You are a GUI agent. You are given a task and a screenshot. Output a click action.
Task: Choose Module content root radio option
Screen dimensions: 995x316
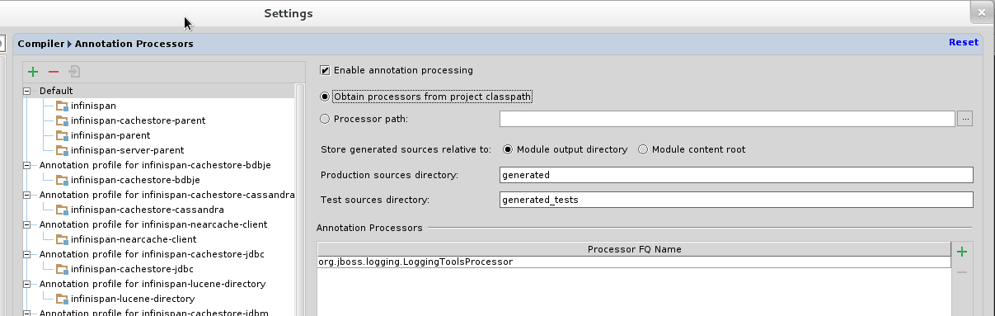click(643, 149)
